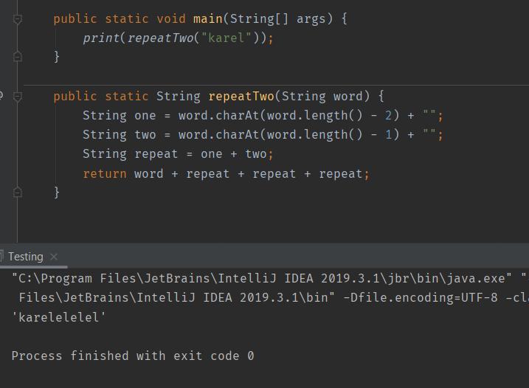Collapse the main method using its fold marker

coord(18,19)
